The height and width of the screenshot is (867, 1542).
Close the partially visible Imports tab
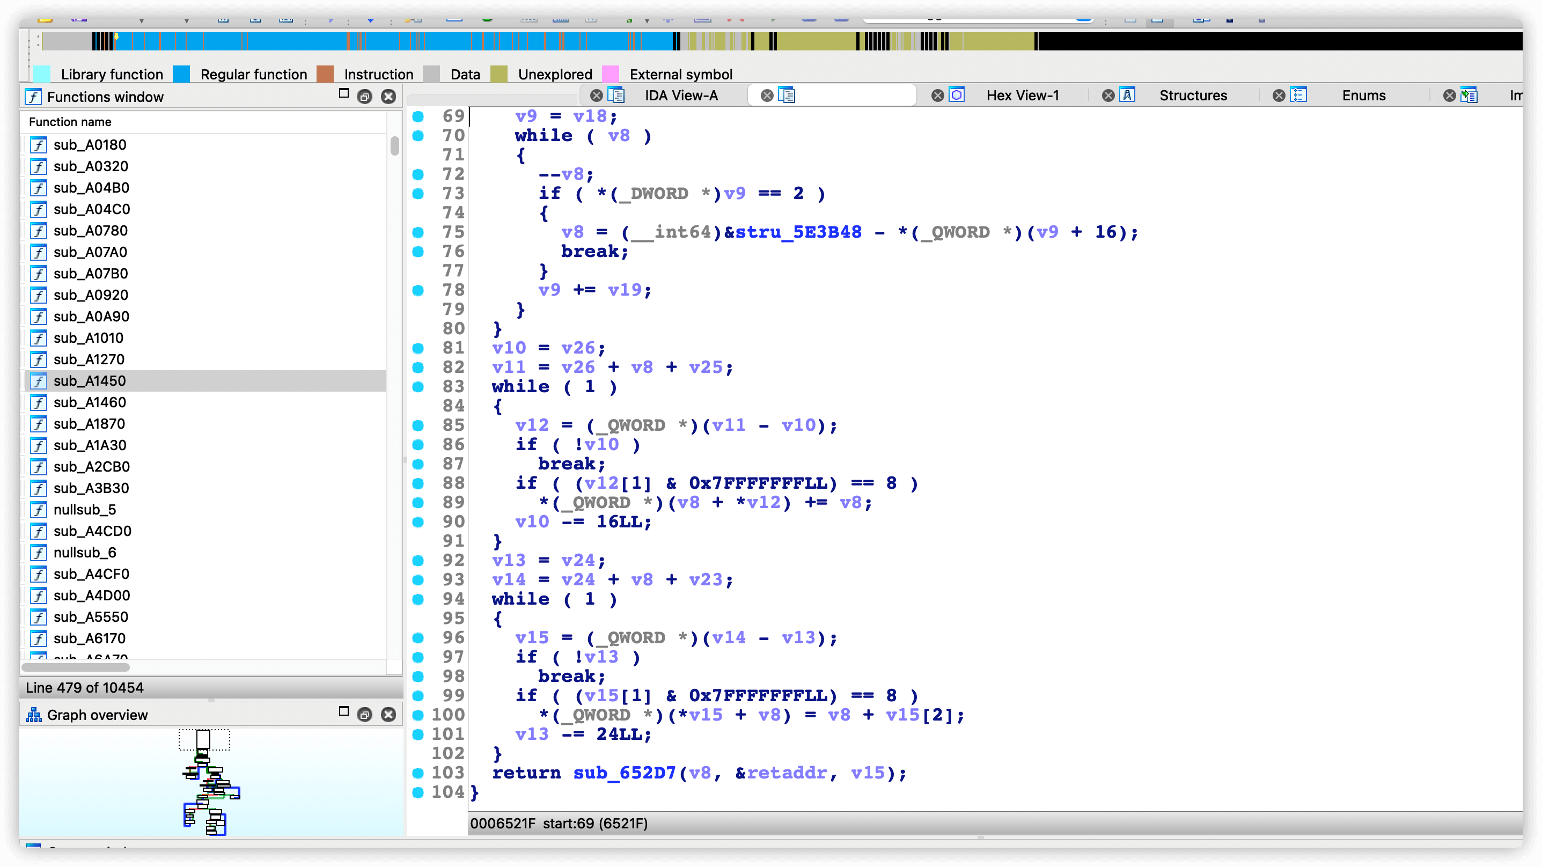point(1449,95)
